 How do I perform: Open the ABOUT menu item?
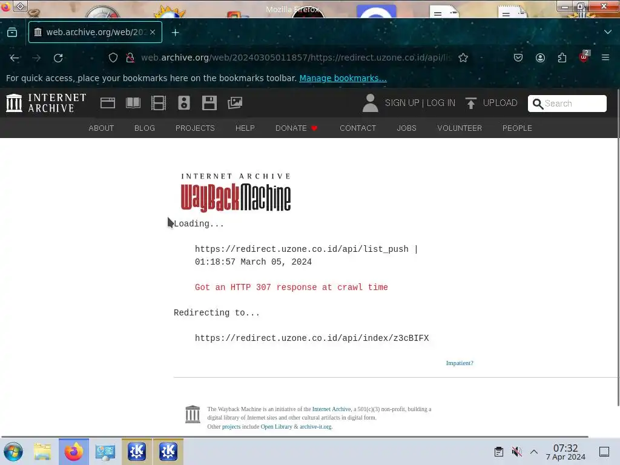point(101,128)
